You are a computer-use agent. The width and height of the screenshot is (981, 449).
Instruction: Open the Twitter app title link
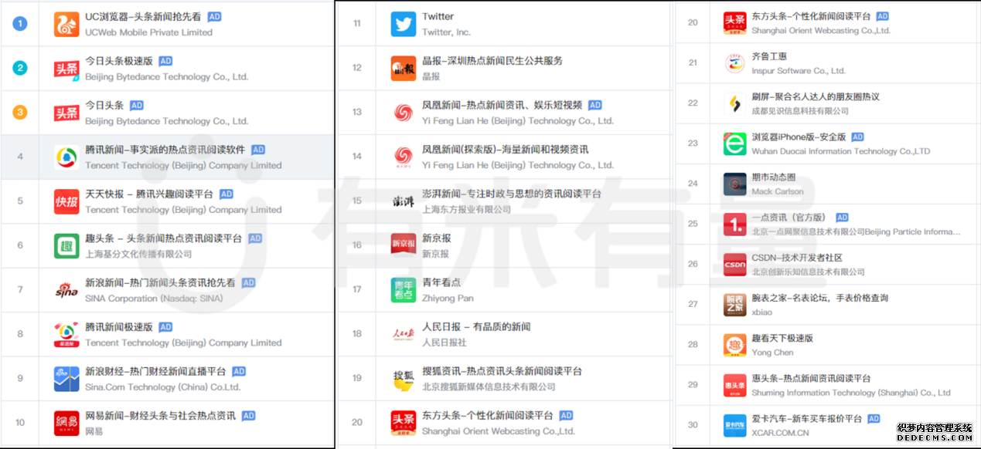pos(438,16)
